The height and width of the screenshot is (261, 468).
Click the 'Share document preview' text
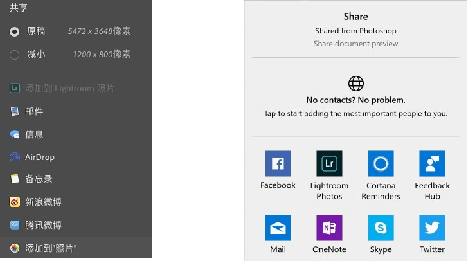[355, 44]
